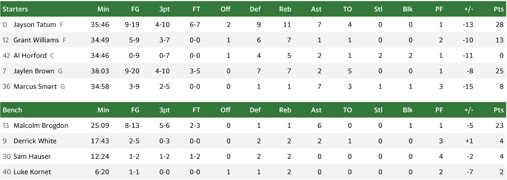Viewport: 507px width, 180px height.
Task: Click Jayson Tatum's 28 points cell
Action: 499,25
